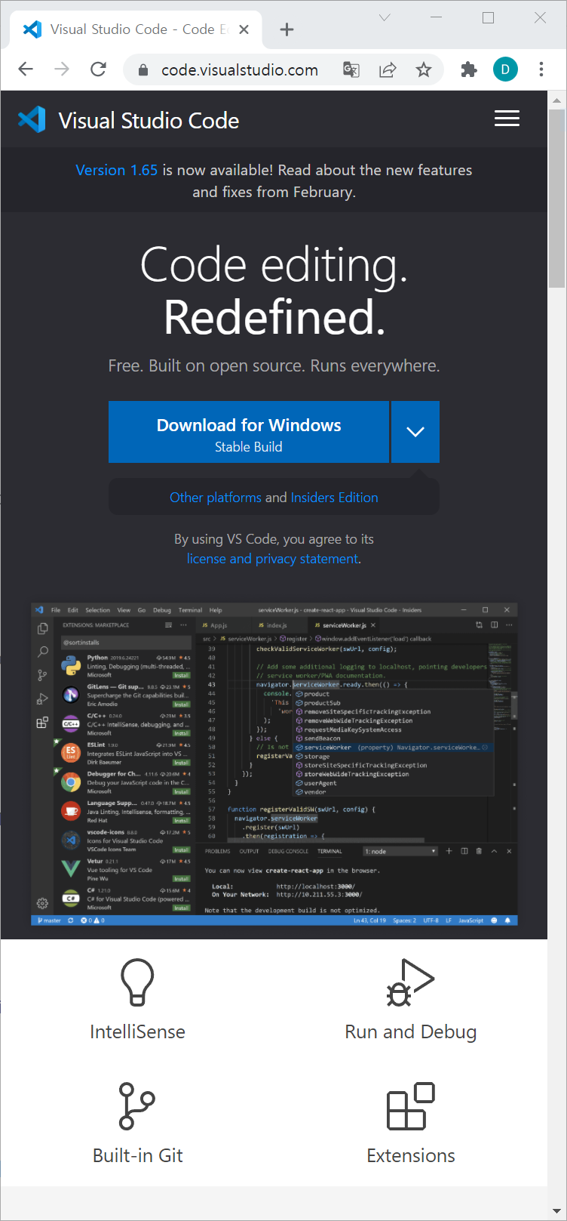Bookmark this page with the star icon
This screenshot has height=1221, width=567.
424,70
